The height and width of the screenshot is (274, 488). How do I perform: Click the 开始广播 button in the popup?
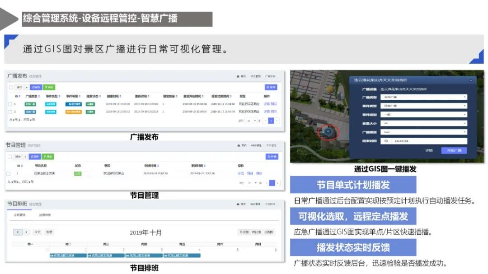(x=454, y=150)
